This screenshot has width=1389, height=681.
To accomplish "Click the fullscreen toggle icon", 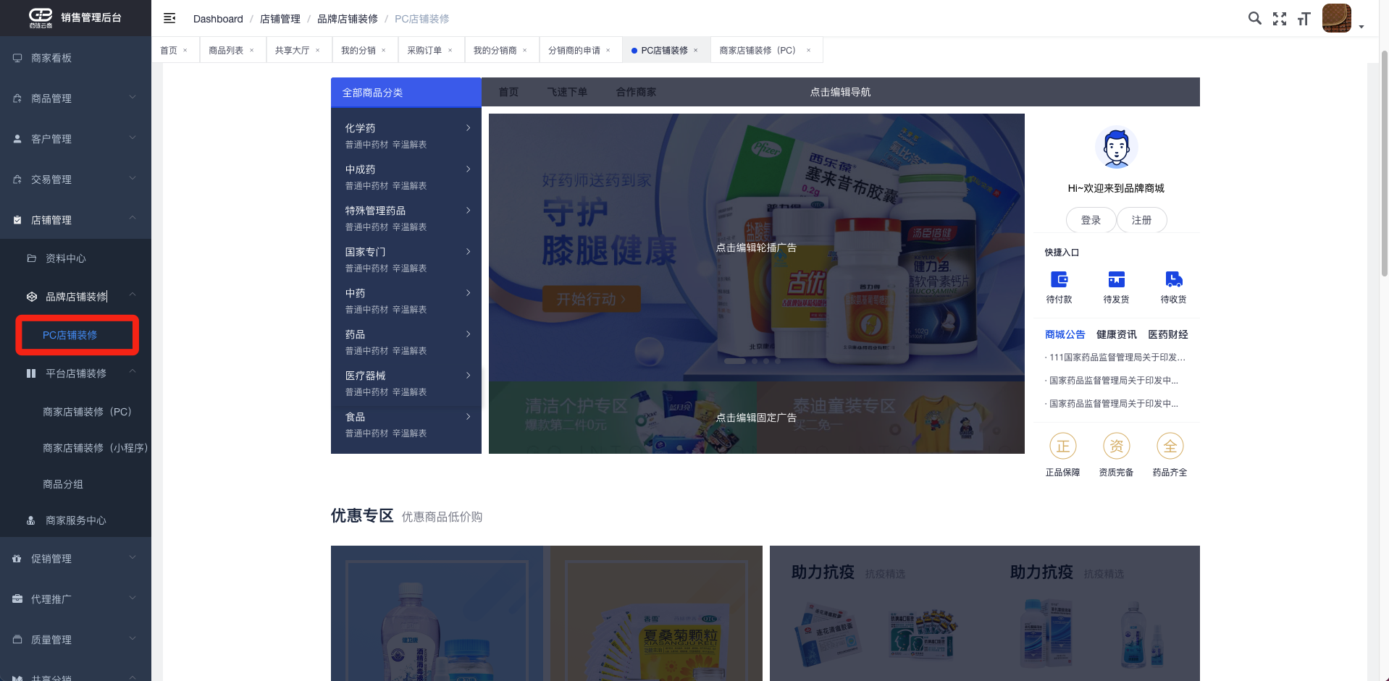I will coord(1280,19).
